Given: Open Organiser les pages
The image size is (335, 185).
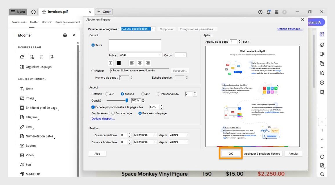Looking at the screenshot, I should click(36, 67).
